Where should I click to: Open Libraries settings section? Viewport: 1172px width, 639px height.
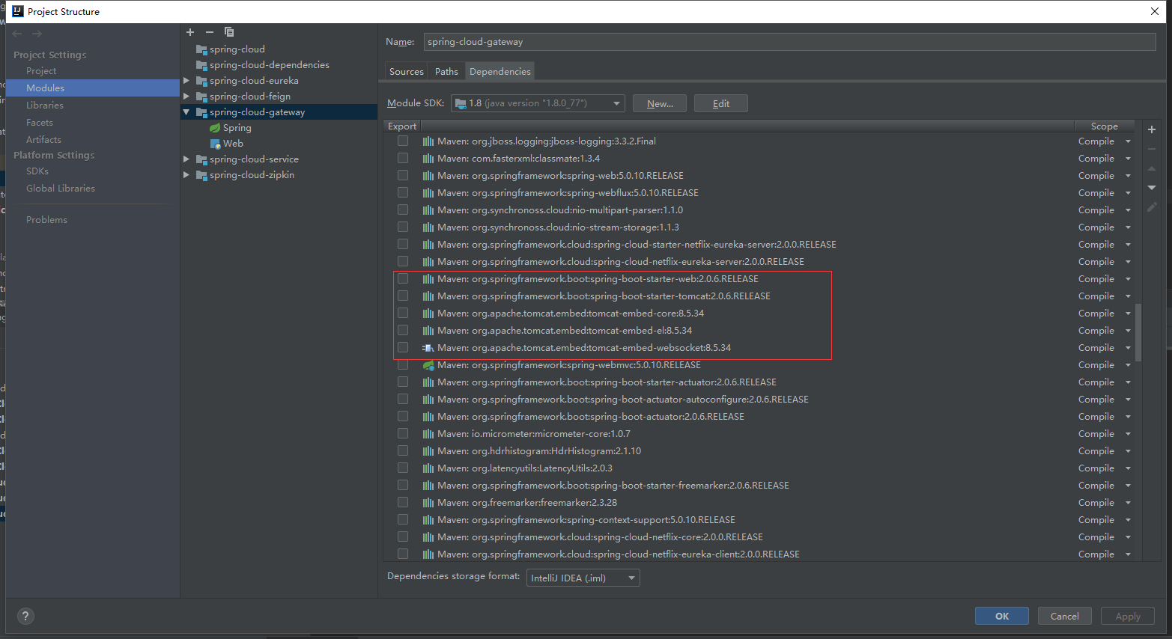coord(45,106)
